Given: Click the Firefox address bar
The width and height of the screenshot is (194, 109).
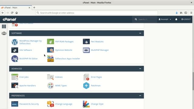Looking at the screenshot, I should [97, 13].
